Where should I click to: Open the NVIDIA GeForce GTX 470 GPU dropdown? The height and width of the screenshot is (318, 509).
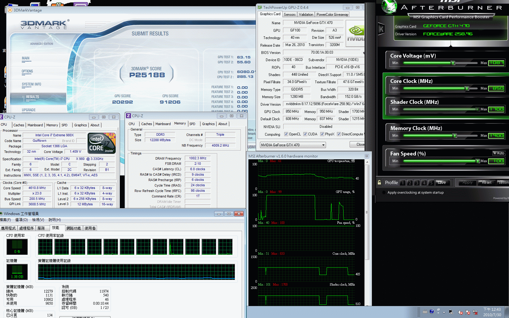[293, 145]
